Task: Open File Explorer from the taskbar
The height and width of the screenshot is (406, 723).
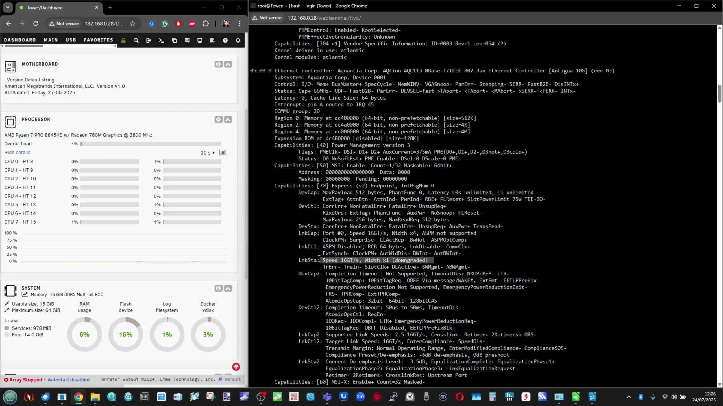Action: coord(95,397)
